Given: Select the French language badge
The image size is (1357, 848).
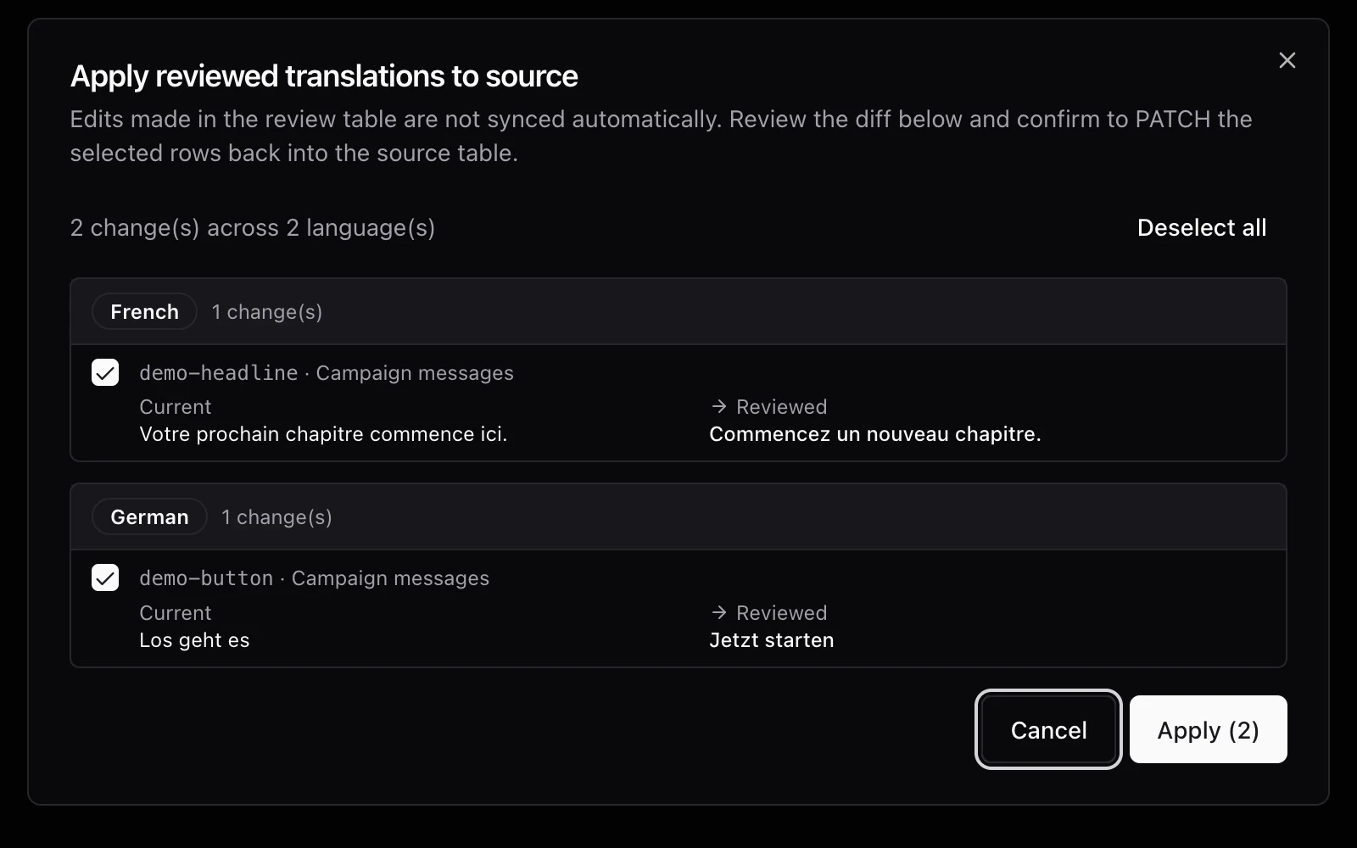Looking at the screenshot, I should [x=144, y=311].
